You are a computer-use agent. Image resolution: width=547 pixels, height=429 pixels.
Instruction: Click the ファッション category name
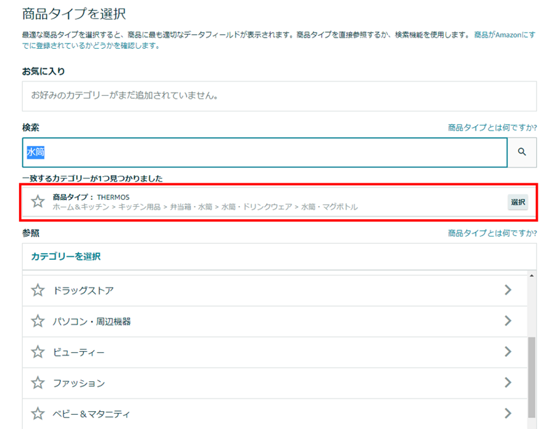pos(79,383)
